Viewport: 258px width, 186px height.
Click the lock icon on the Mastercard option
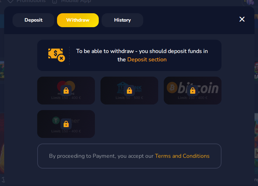coord(66,91)
